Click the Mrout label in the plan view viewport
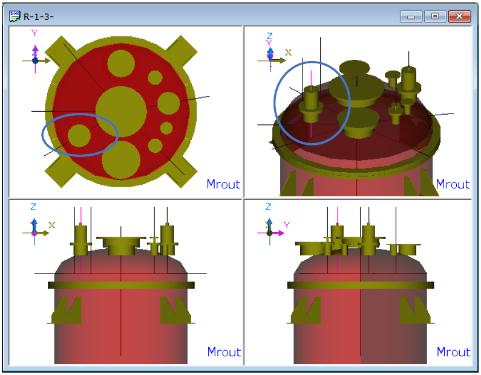Image resolution: width=481 pixels, height=375 pixels. [x=223, y=184]
